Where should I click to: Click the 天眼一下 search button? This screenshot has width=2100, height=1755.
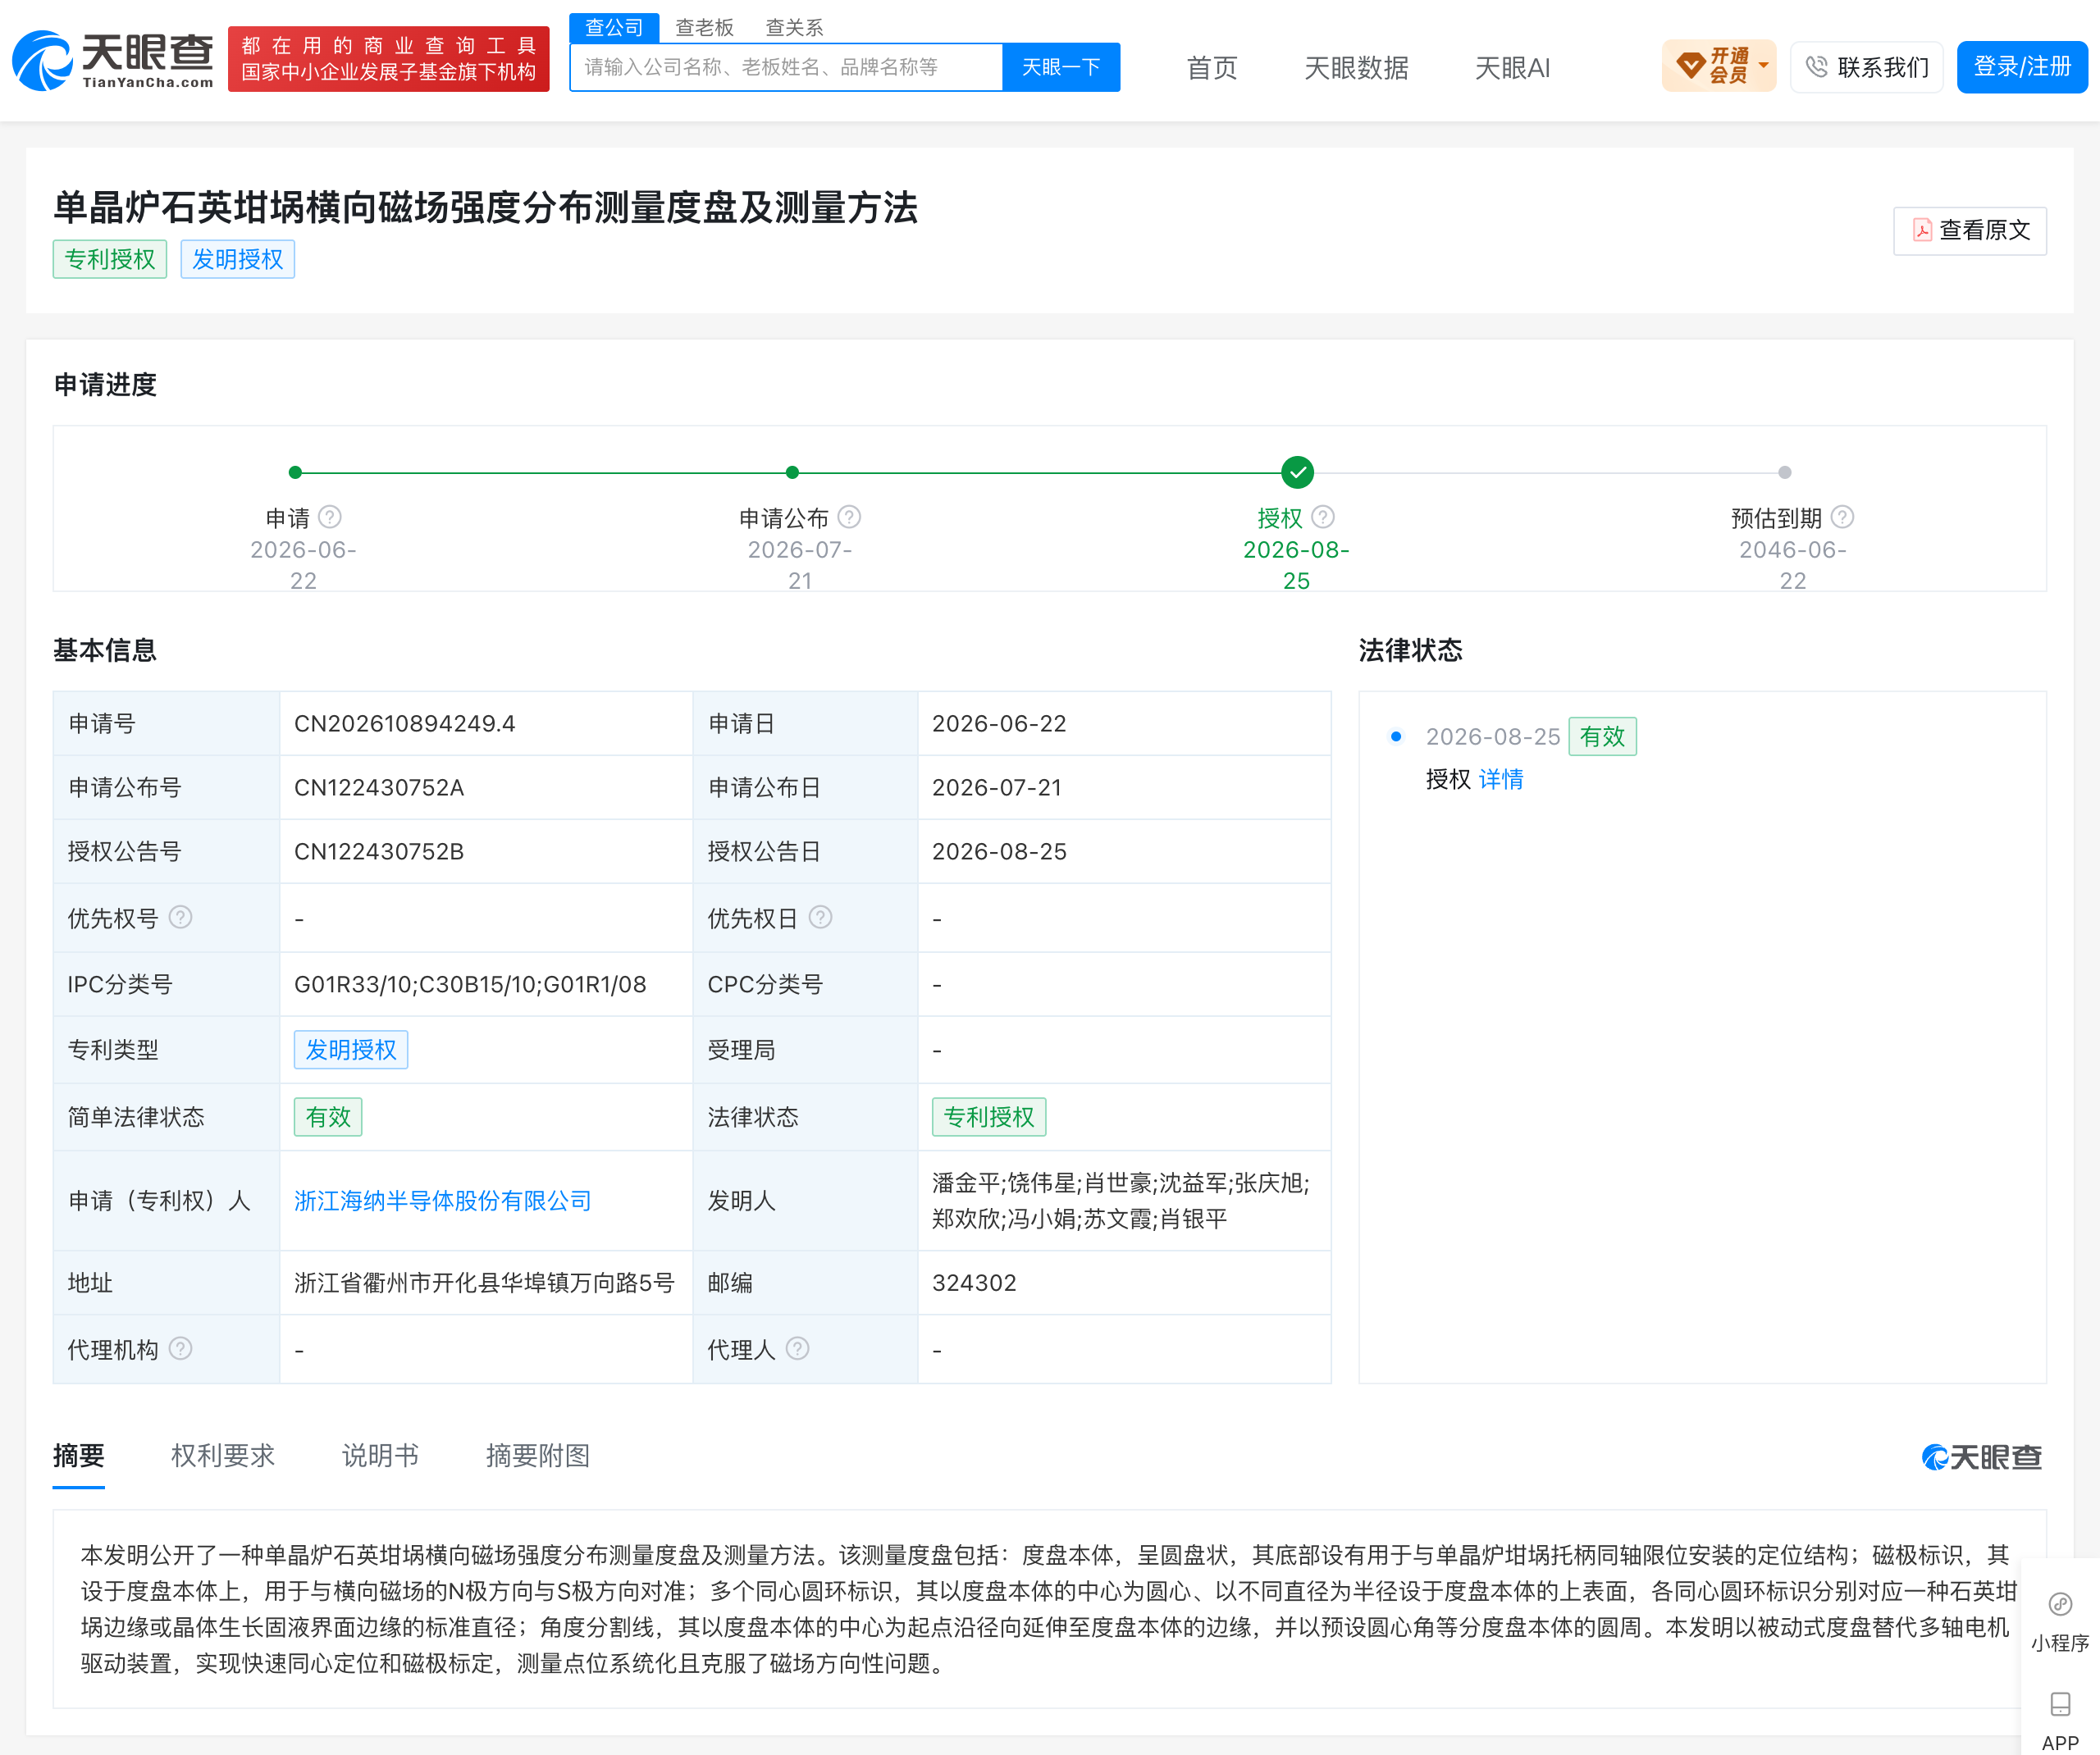click(1061, 67)
